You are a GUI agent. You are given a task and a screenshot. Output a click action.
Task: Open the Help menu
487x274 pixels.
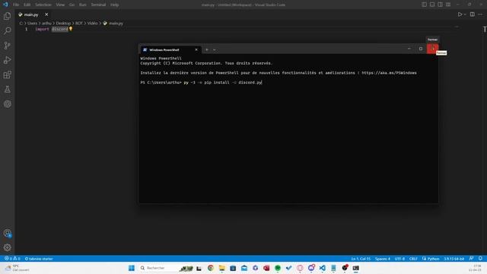pyautogui.click(x=115, y=5)
